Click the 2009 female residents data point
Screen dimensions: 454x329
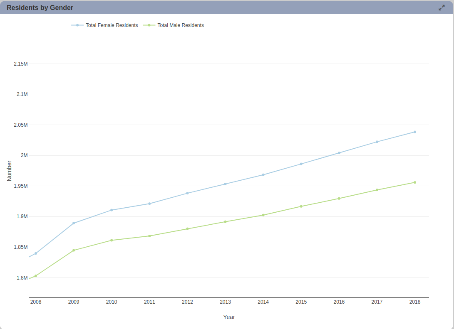pos(74,223)
